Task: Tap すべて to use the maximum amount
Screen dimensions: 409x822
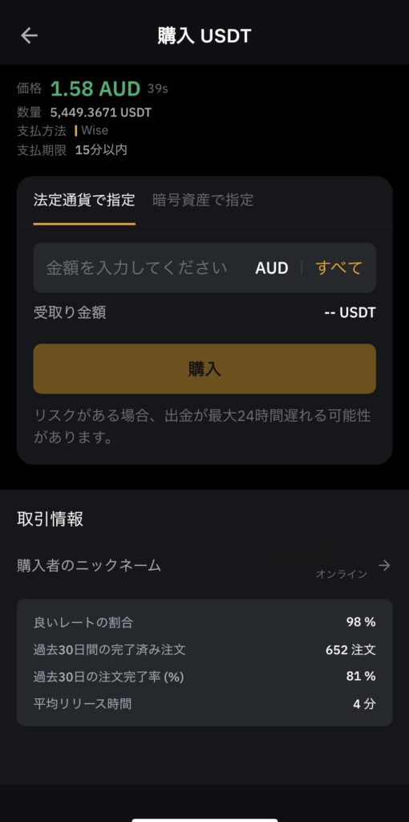Action: click(x=338, y=268)
